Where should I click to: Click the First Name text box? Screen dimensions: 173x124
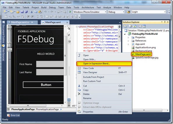pos(50,64)
